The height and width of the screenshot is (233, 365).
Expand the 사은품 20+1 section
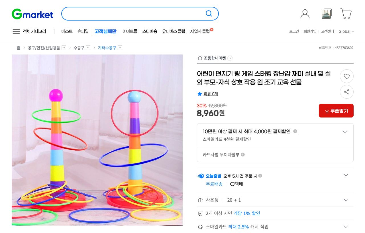[346, 200]
